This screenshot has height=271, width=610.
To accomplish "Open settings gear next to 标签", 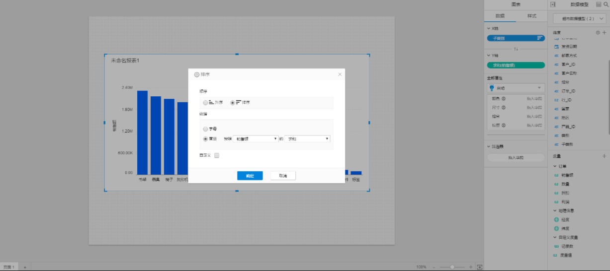I will [x=503, y=125].
